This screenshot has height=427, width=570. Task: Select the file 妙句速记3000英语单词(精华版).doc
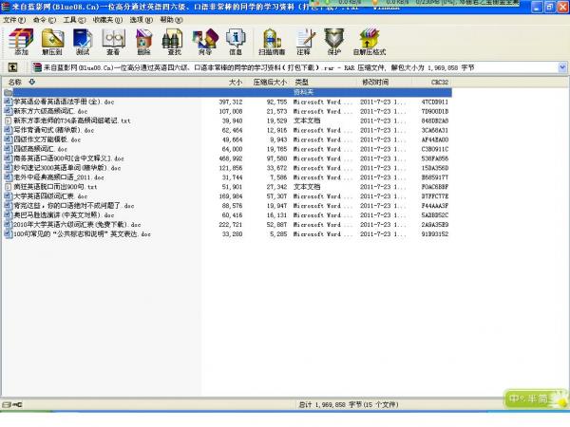click(66, 168)
